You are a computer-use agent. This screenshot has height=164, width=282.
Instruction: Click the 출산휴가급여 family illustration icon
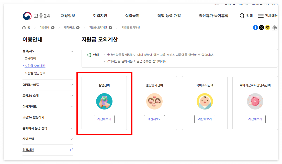click(154, 101)
